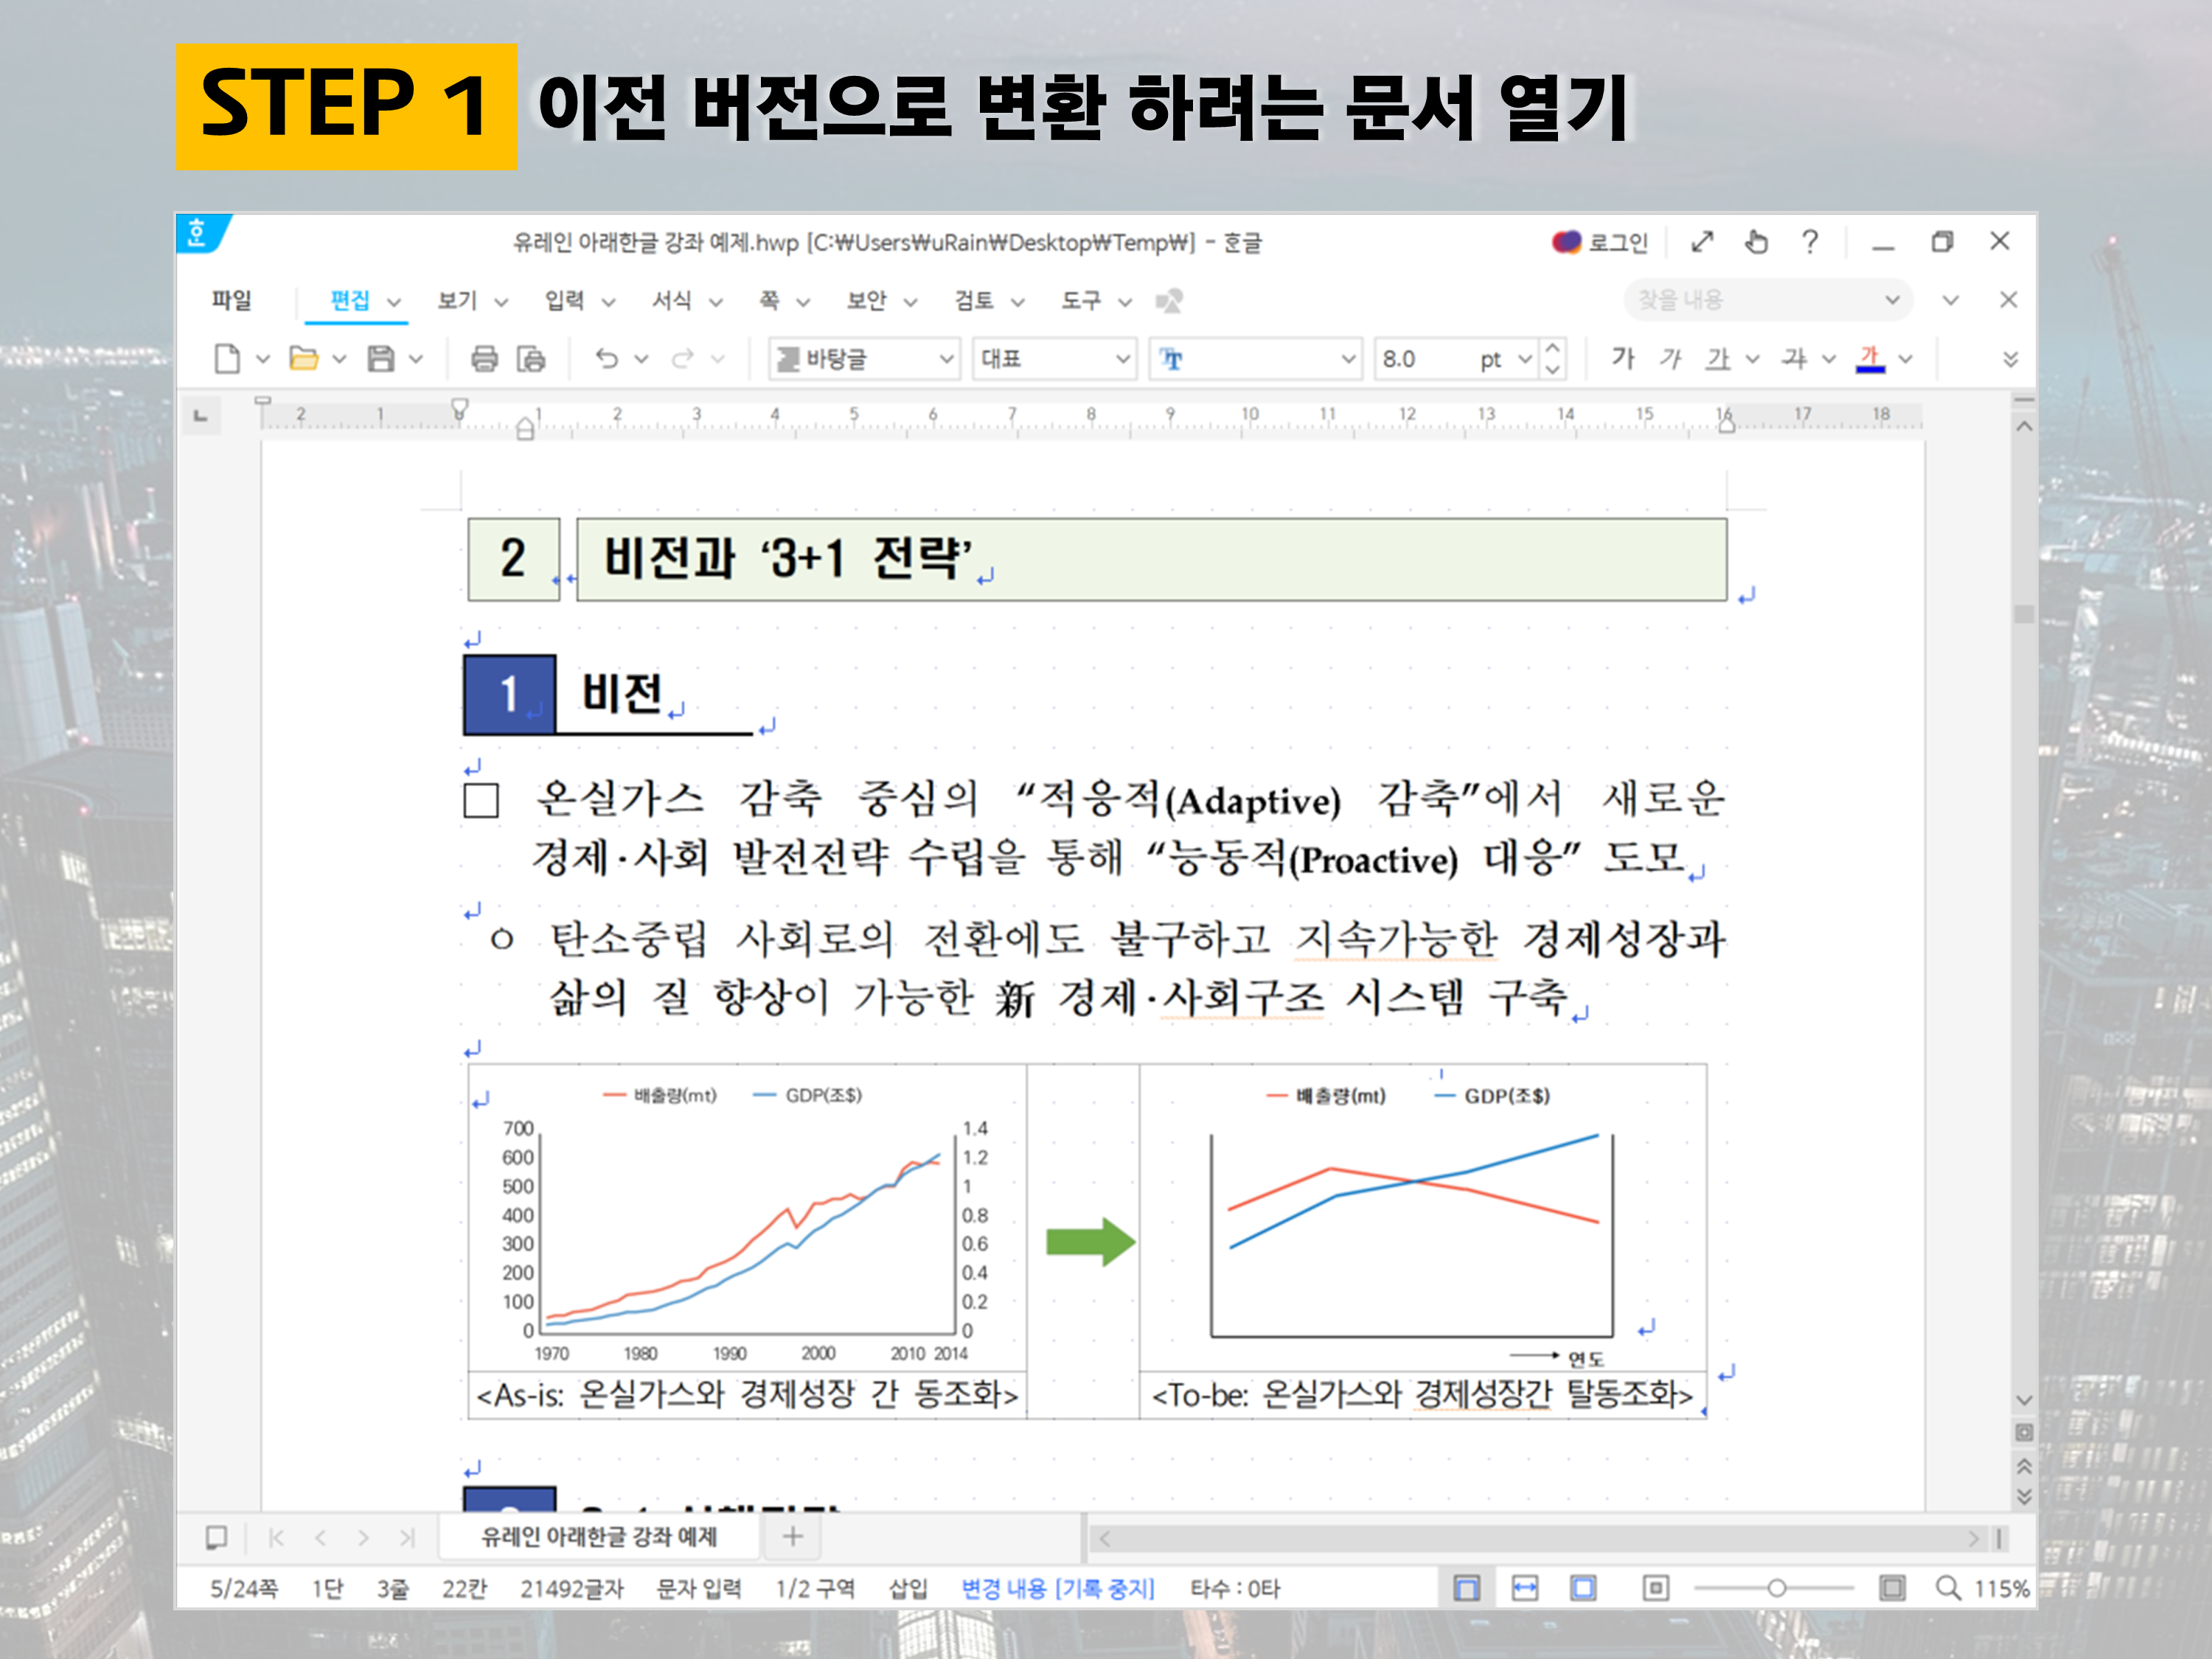This screenshot has width=2212, height=1659.
Task: Expand the 대표 language dropdown
Action: click(x=1122, y=358)
